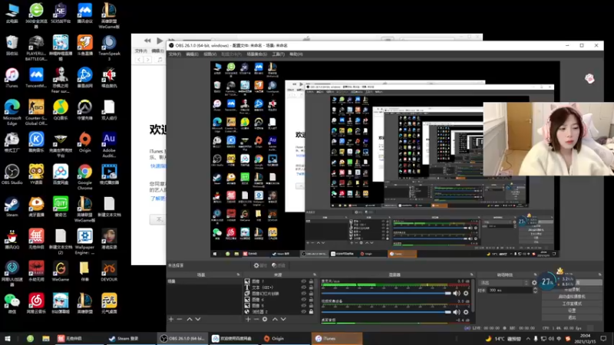The height and width of the screenshot is (345, 614).
Task: Open the recycle bin desktop icon
Action: pos(12,45)
